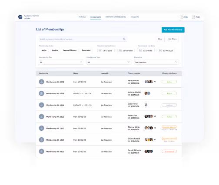Click the +2 members count, Jenny Wilson row
The image size is (219, 185).
[x=155, y=82]
